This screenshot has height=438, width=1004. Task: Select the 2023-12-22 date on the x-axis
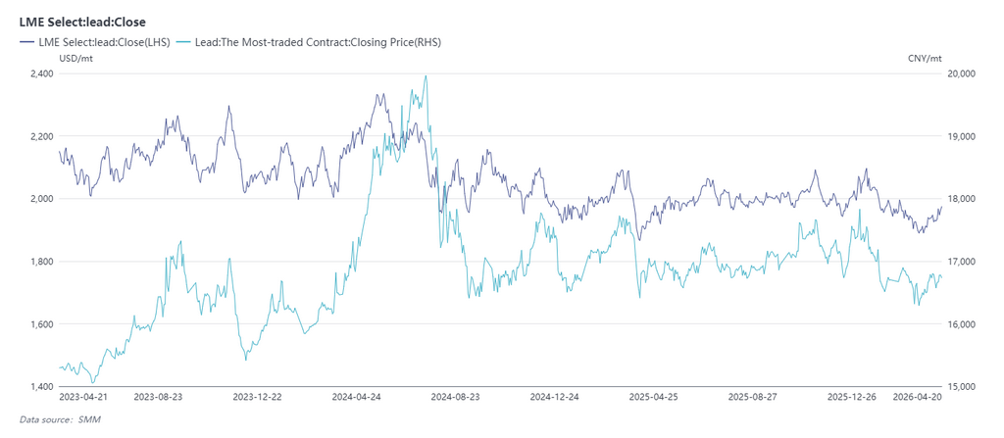[258, 399]
